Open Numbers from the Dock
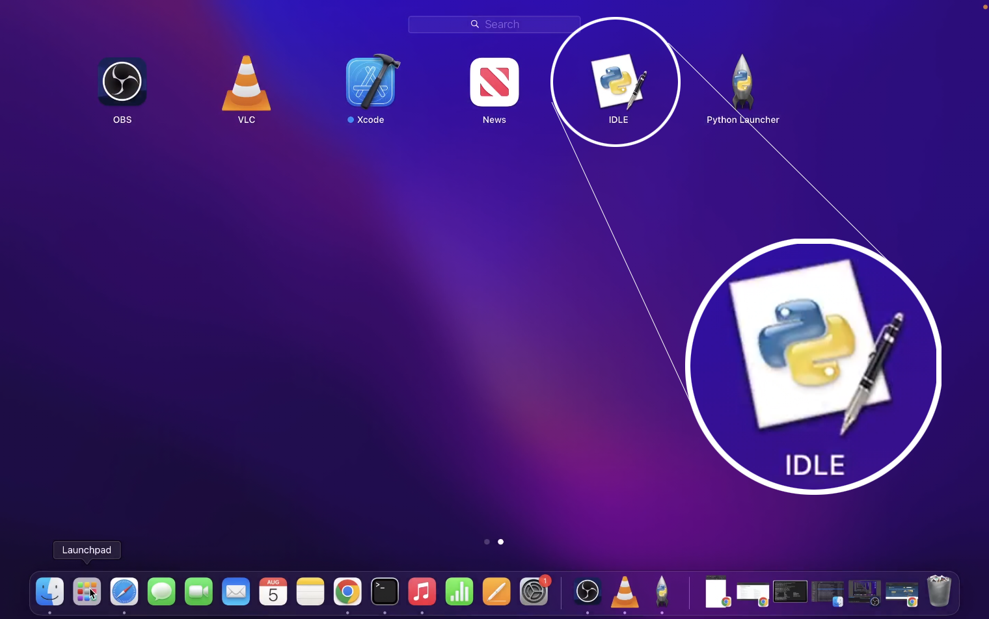This screenshot has width=989, height=619. pyautogui.click(x=459, y=592)
